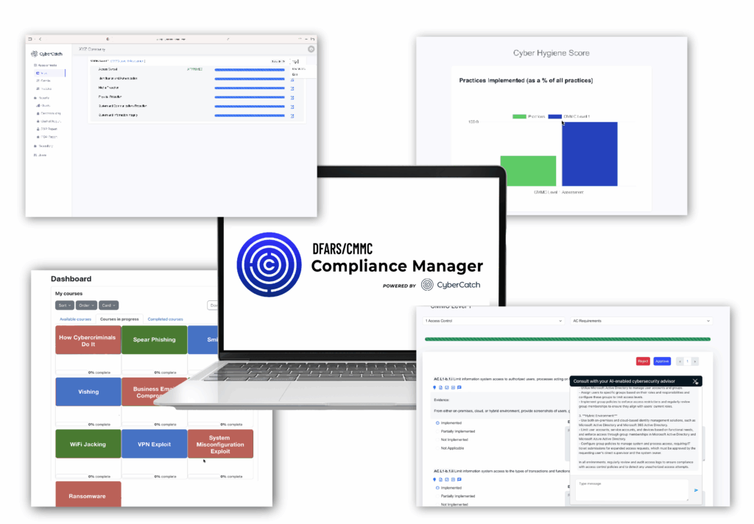Select the first Implemented radio button
This screenshot has height=524, width=754.
pyautogui.click(x=437, y=423)
